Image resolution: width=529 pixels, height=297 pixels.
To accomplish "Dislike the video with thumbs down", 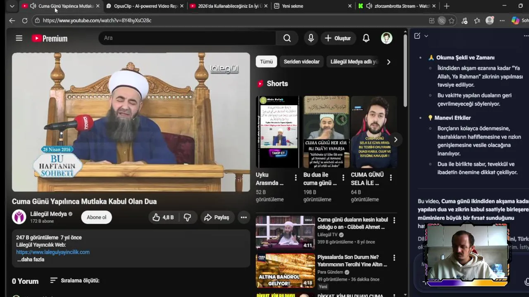I will click(187, 217).
